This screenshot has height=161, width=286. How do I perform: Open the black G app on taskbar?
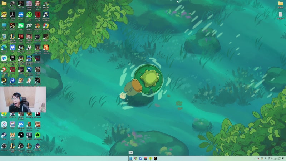click(156, 158)
